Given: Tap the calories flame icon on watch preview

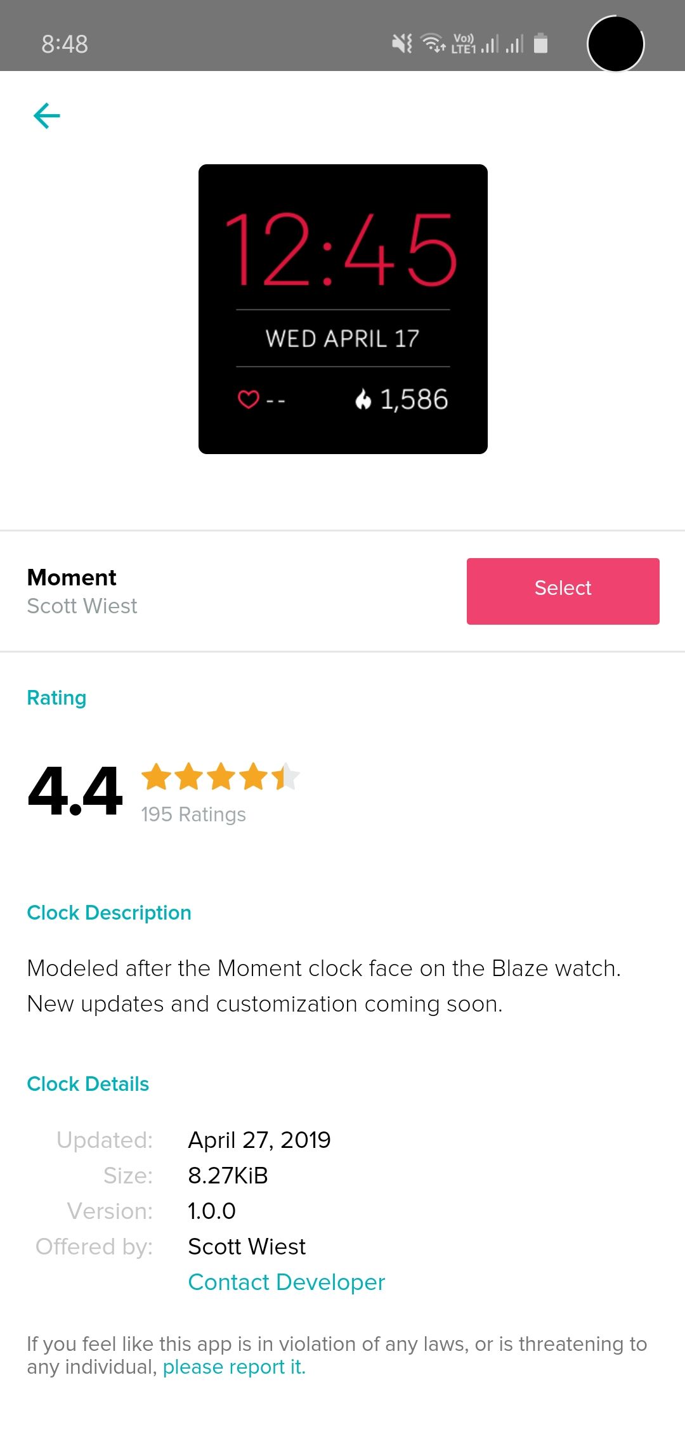Looking at the screenshot, I should tap(363, 398).
